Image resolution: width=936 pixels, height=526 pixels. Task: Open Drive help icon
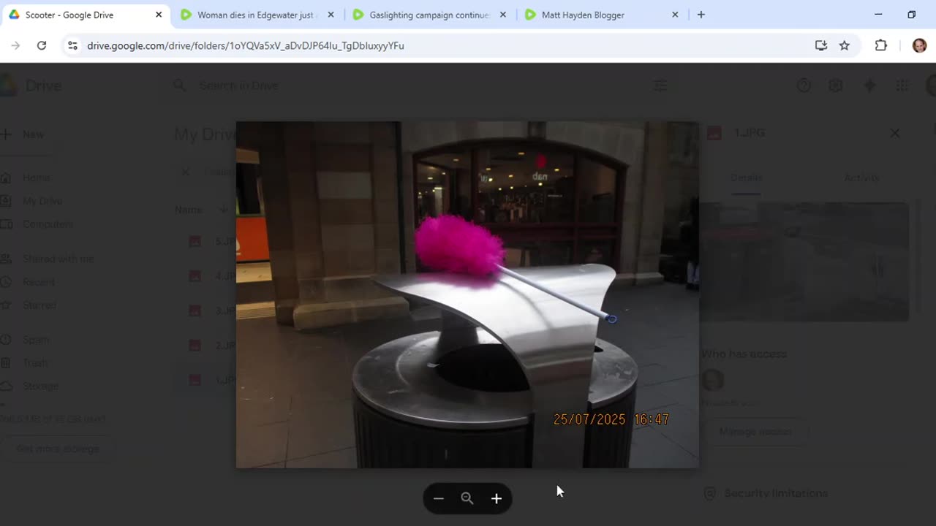[804, 85]
